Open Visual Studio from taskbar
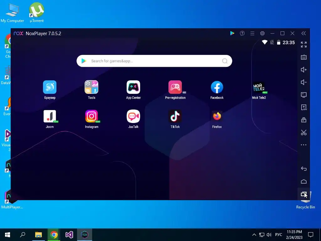This screenshot has width=321, height=241. 69,235
